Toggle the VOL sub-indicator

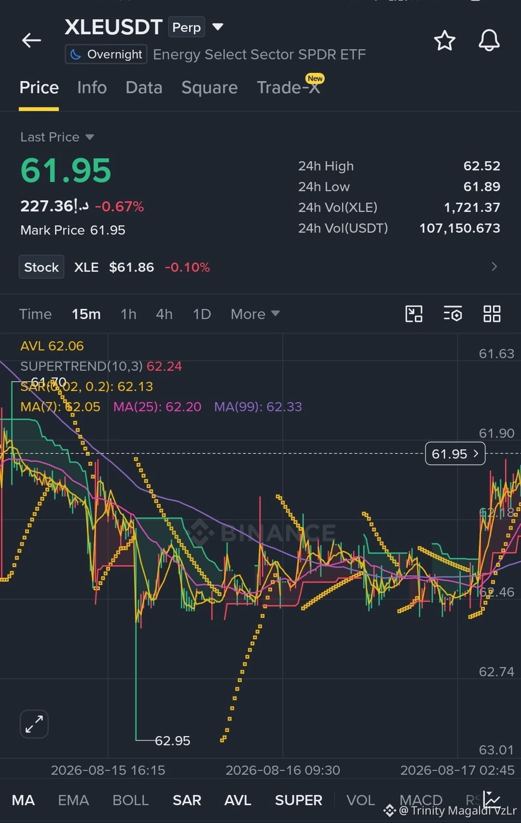[360, 800]
